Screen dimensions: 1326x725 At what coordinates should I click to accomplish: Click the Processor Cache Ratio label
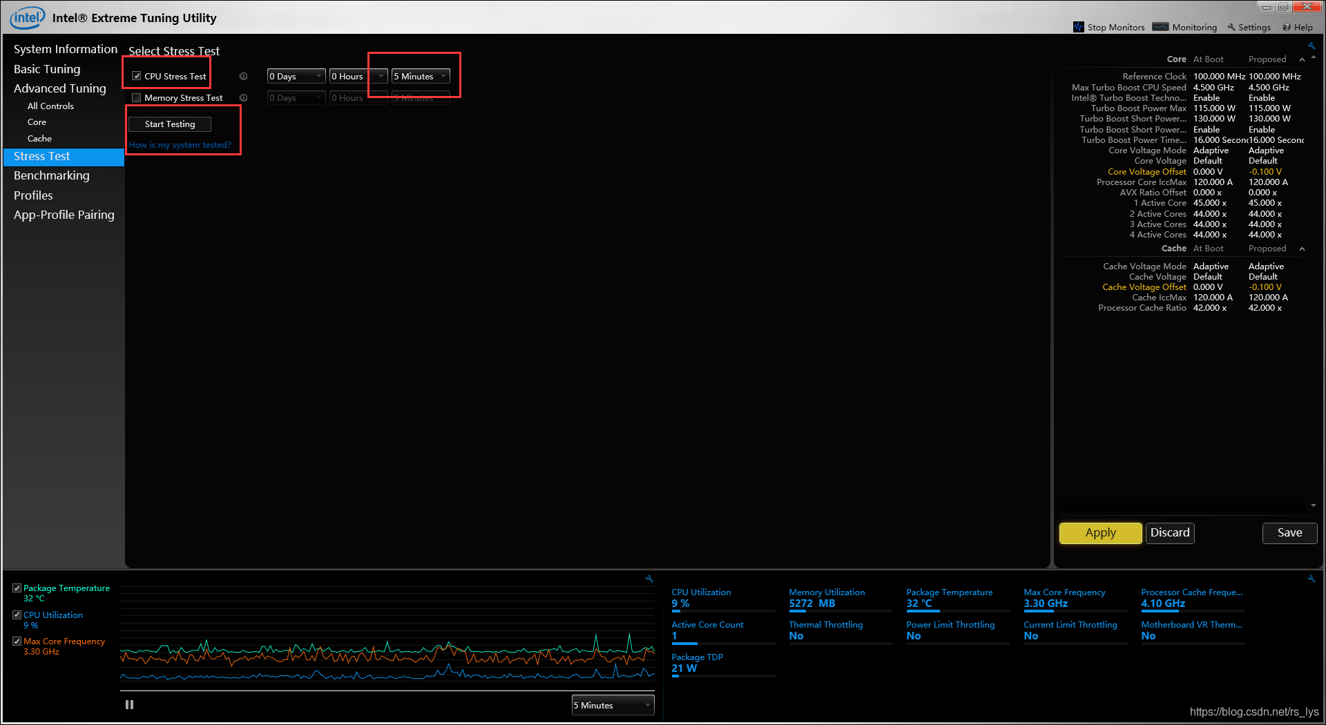coord(1142,308)
